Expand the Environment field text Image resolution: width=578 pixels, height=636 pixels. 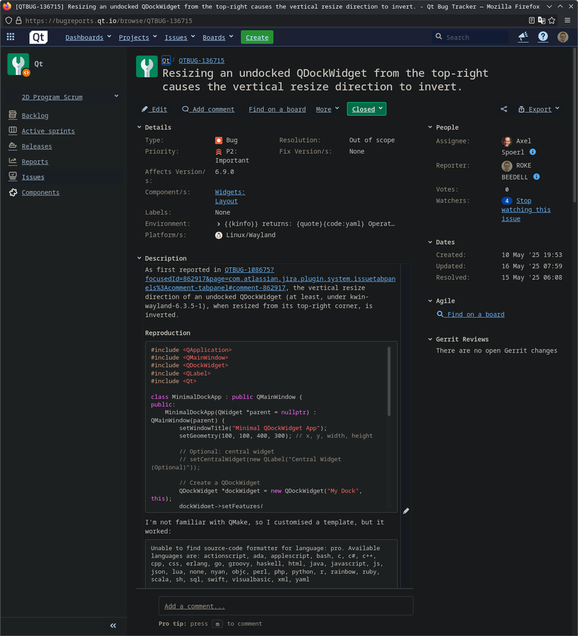coord(219,224)
